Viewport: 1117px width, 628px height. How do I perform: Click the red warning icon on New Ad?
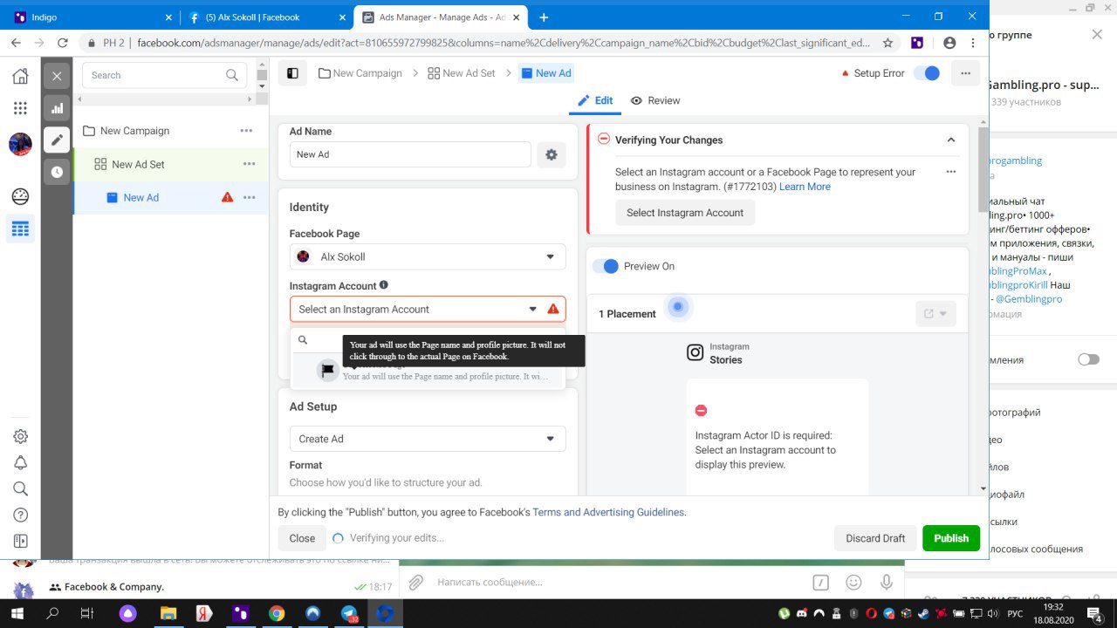(228, 197)
